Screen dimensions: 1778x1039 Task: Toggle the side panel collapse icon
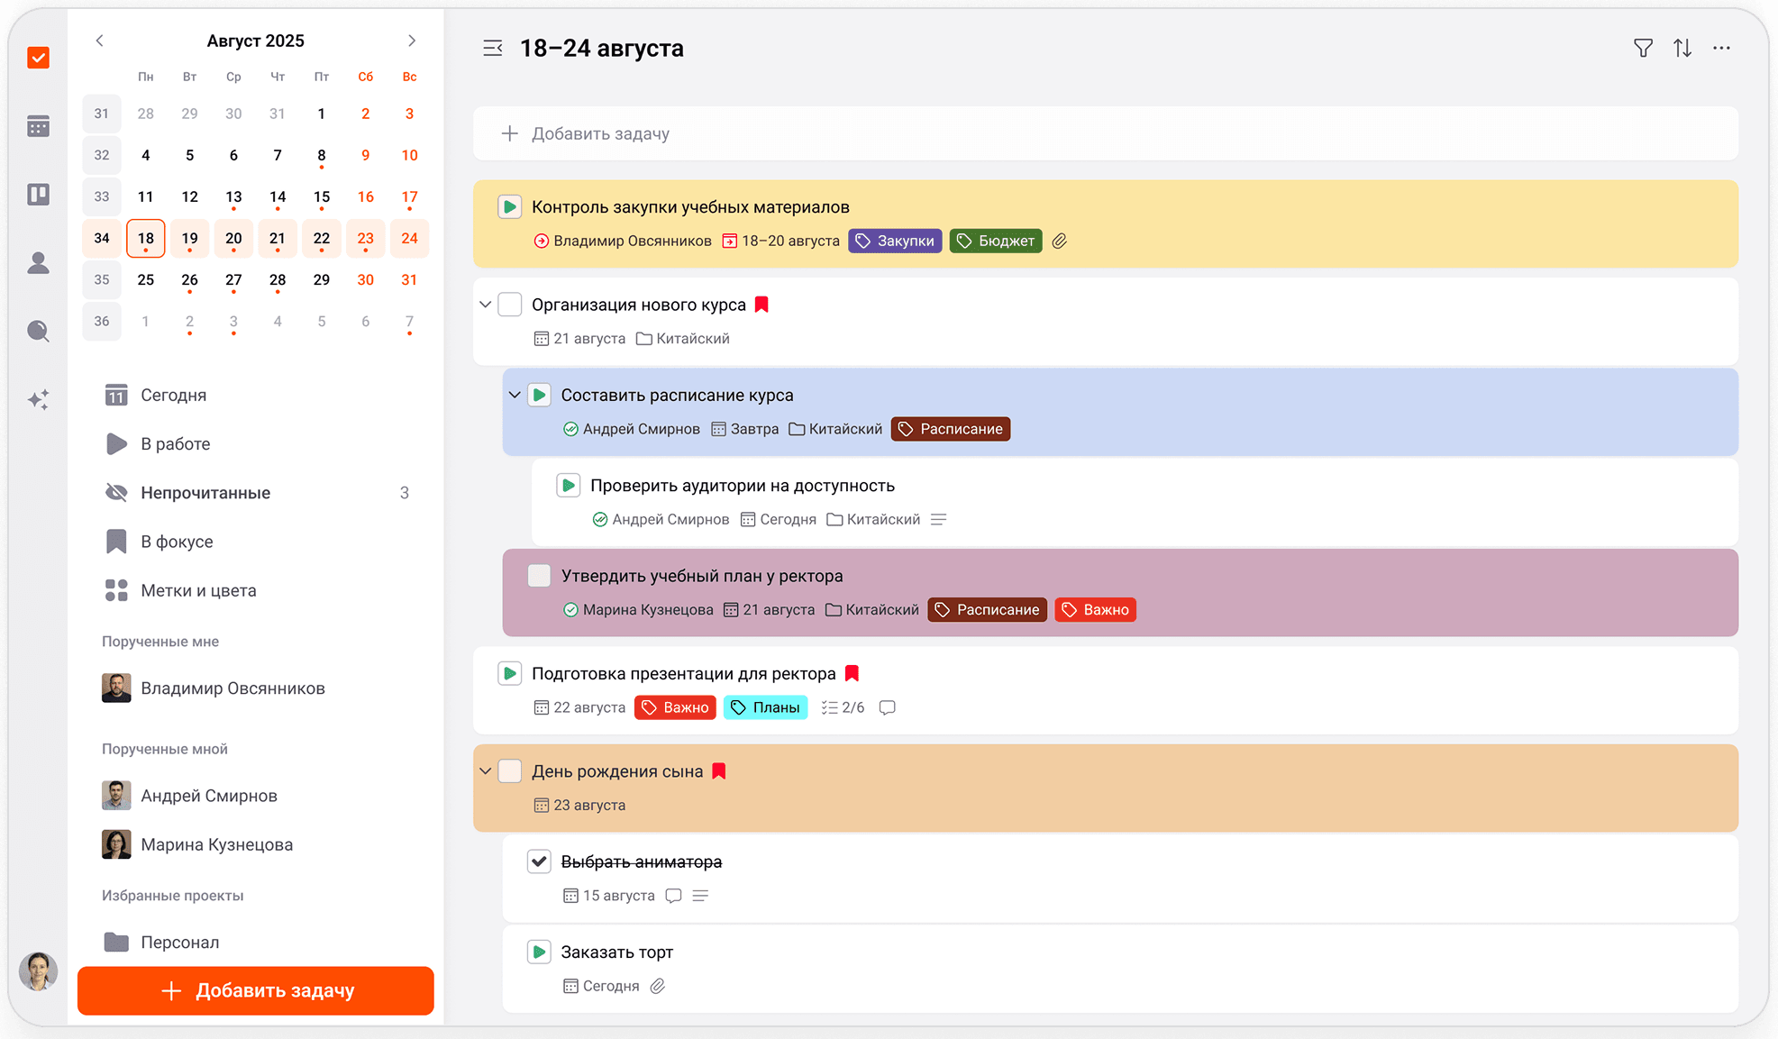(x=492, y=49)
